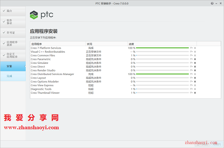Cancel the Creo Parametric install
The image size is (224, 148).
tap(195, 59)
